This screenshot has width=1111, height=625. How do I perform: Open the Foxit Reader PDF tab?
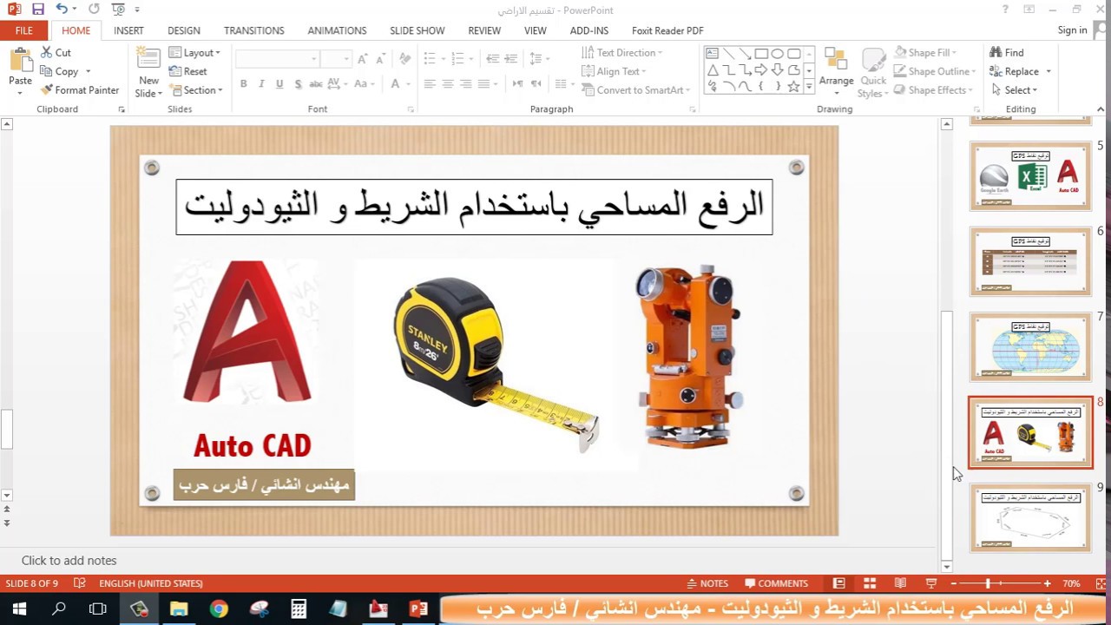pos(667,30)
